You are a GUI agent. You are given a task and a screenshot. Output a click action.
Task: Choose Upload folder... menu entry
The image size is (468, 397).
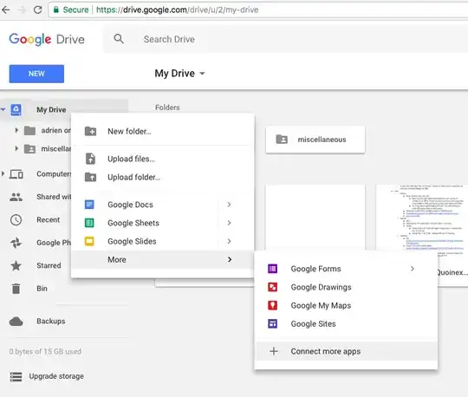tap(163, 178)
